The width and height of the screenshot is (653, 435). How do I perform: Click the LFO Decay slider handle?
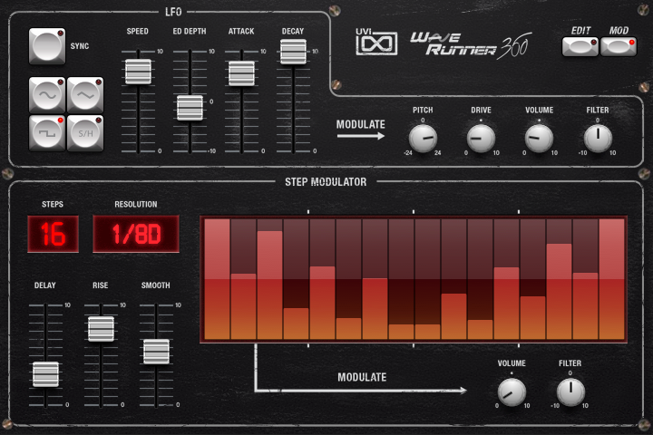click(293, 53)
